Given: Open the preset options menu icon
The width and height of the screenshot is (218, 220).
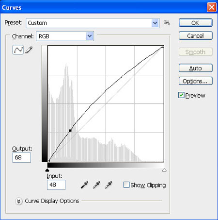Looking at the screenshot, I should [x=167, y=23].
